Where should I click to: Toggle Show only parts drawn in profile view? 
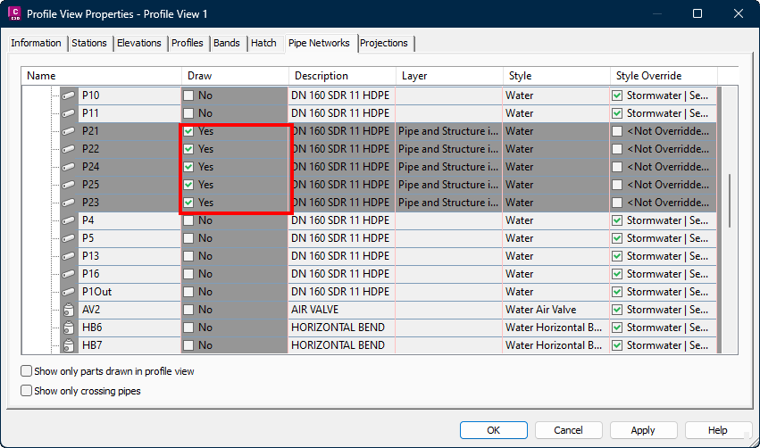coord(26,371)
